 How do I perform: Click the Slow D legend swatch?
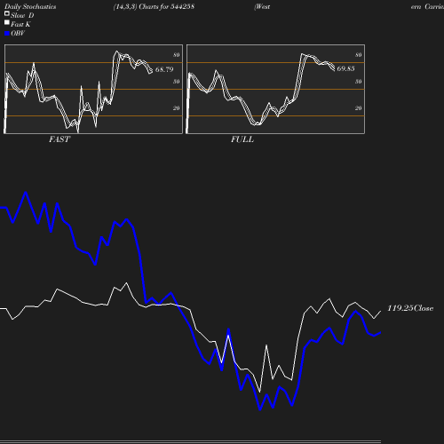pos(7,13)
